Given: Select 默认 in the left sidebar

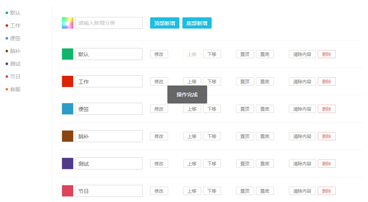Looking at the screenshot, I should tap(13, 13).
